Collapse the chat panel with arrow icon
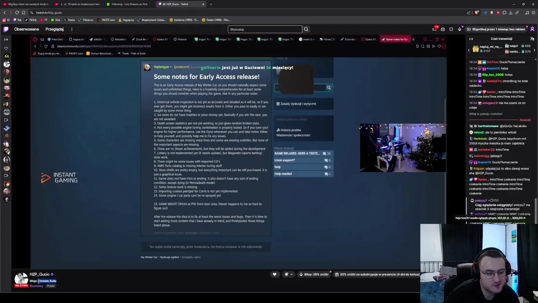The image size is (538, 303). (471, 39)
